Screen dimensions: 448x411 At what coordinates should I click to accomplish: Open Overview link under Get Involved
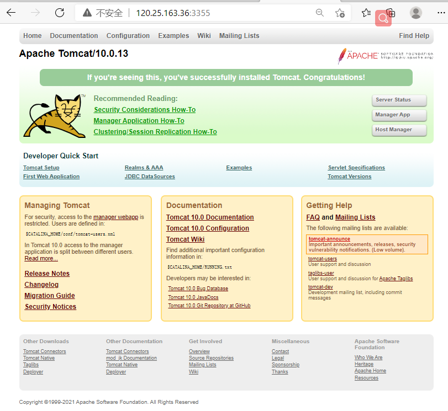[x=199, y=351]
